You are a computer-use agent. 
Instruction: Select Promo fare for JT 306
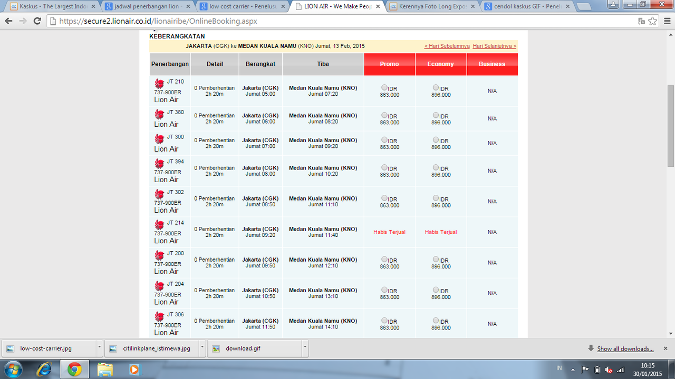coord(384,321)
